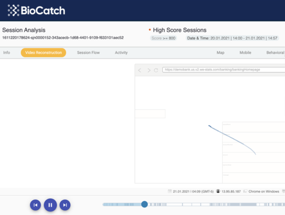Click the Chrome on Windows label
This screenshot has height=215, width=285.
(x=264, y=191)
